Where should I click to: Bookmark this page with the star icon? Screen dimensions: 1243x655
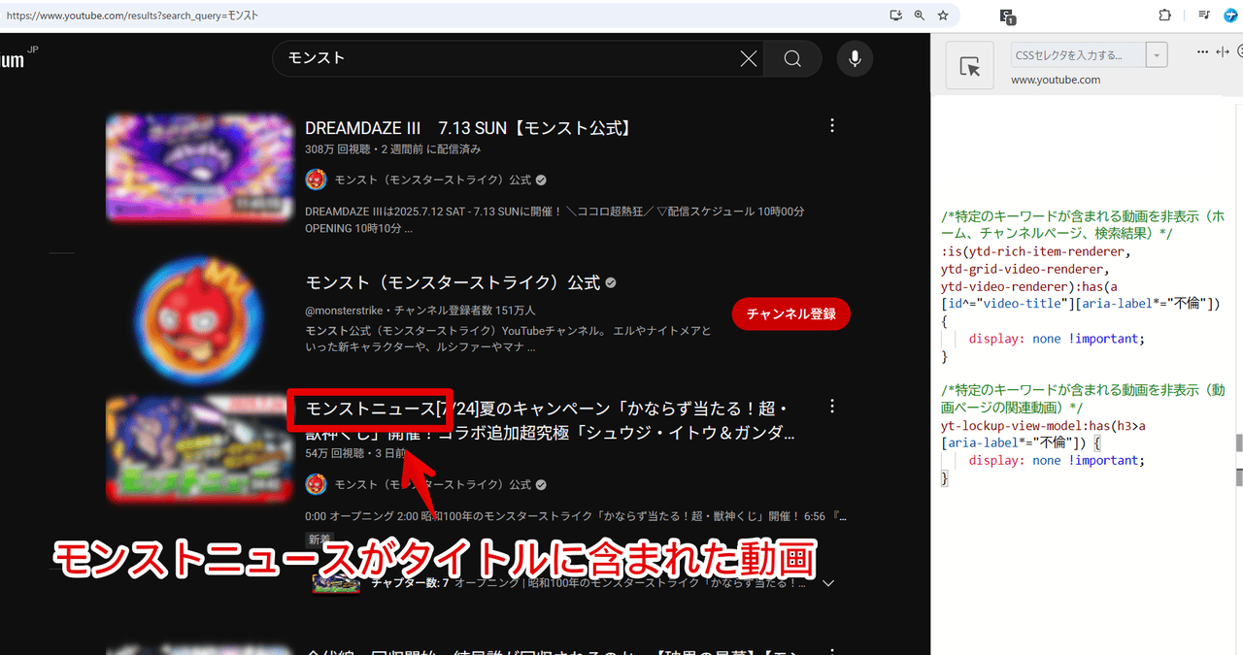coord(943,16)
